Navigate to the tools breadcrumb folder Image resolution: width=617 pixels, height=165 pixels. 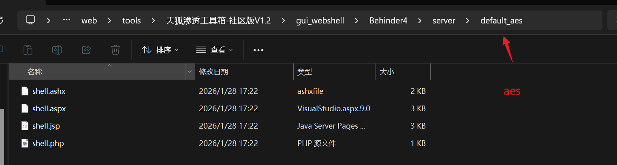132,20
